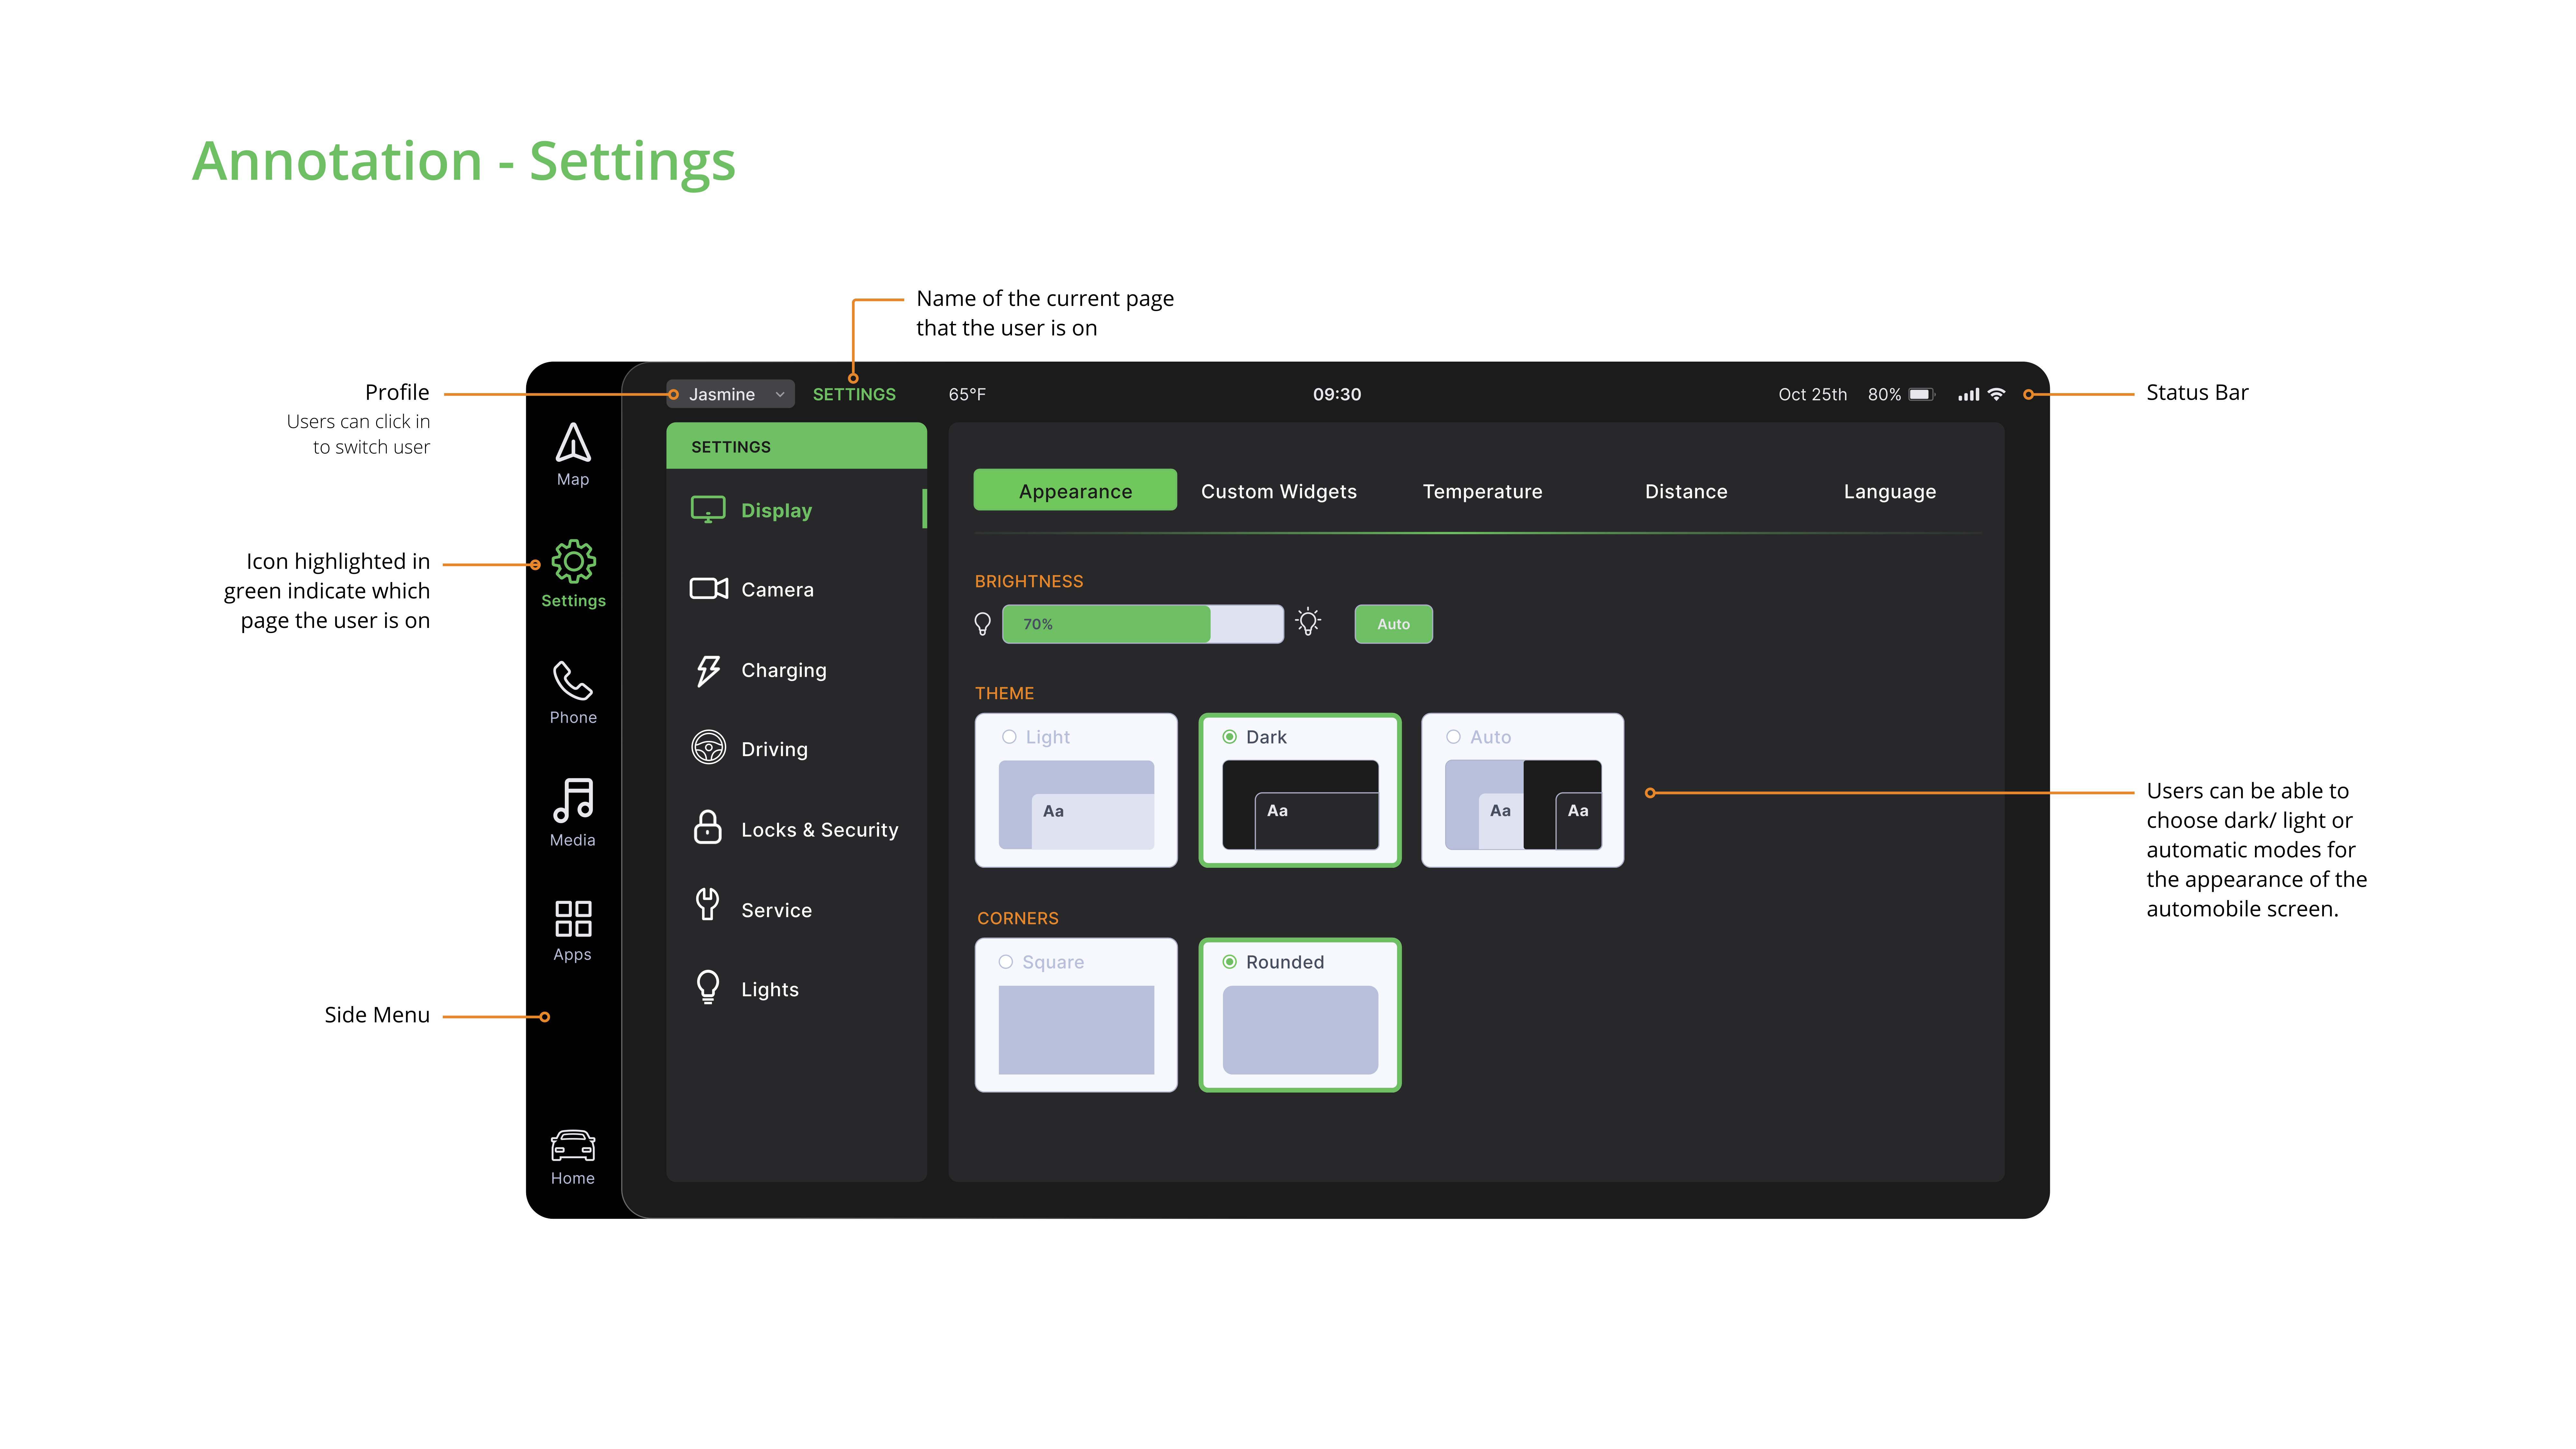Click the 70% brightness slider
The width and height of the screenshot is (2576, 1449).
(1142, 624)
